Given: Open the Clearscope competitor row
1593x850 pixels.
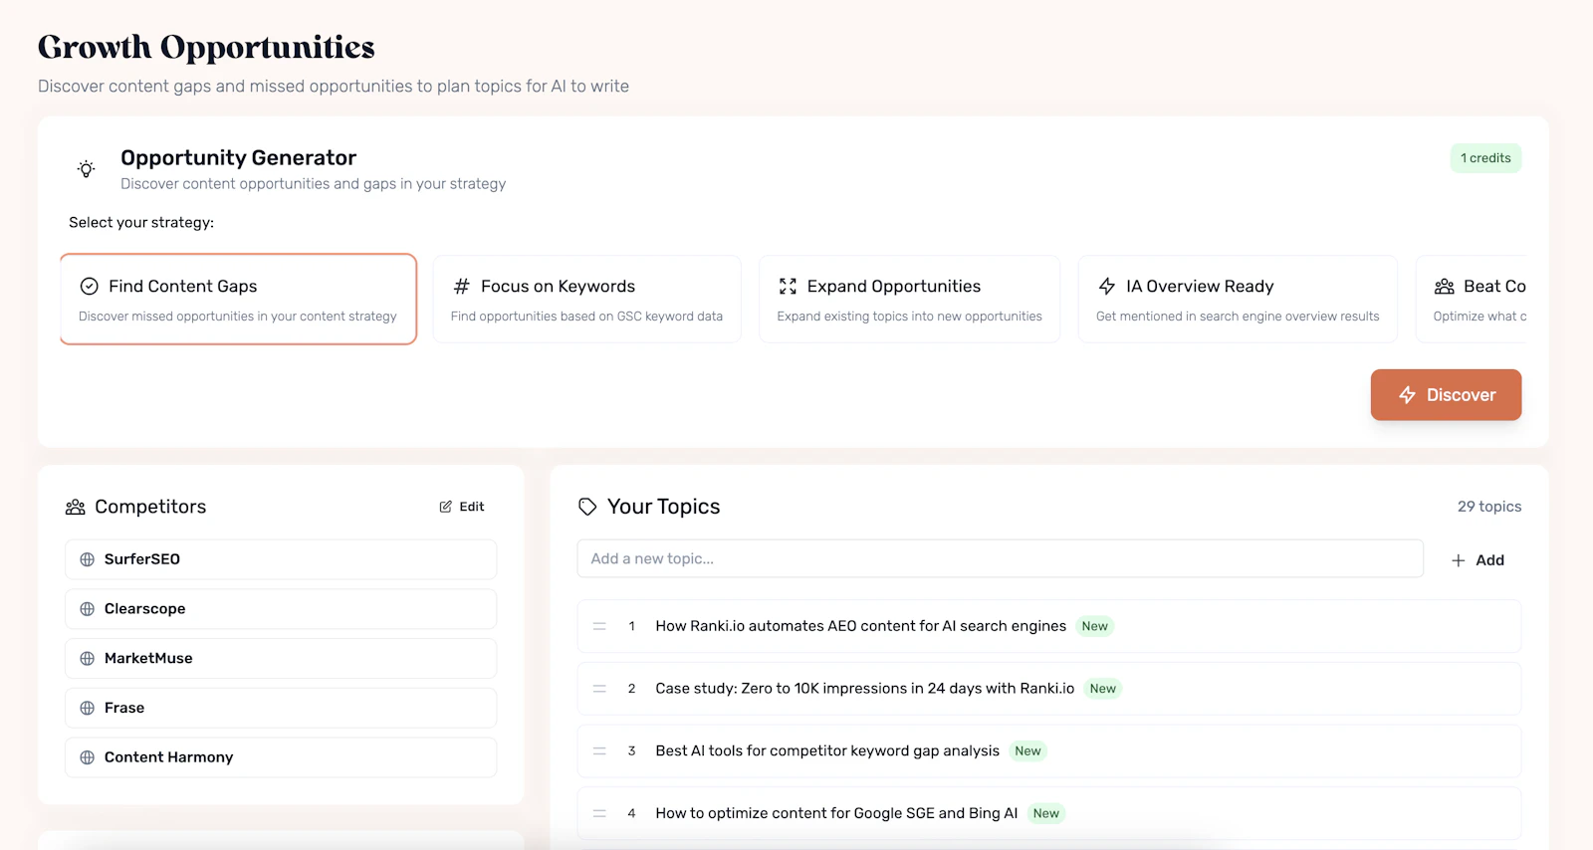Looking at the screenshot, I should pos(281,609).
